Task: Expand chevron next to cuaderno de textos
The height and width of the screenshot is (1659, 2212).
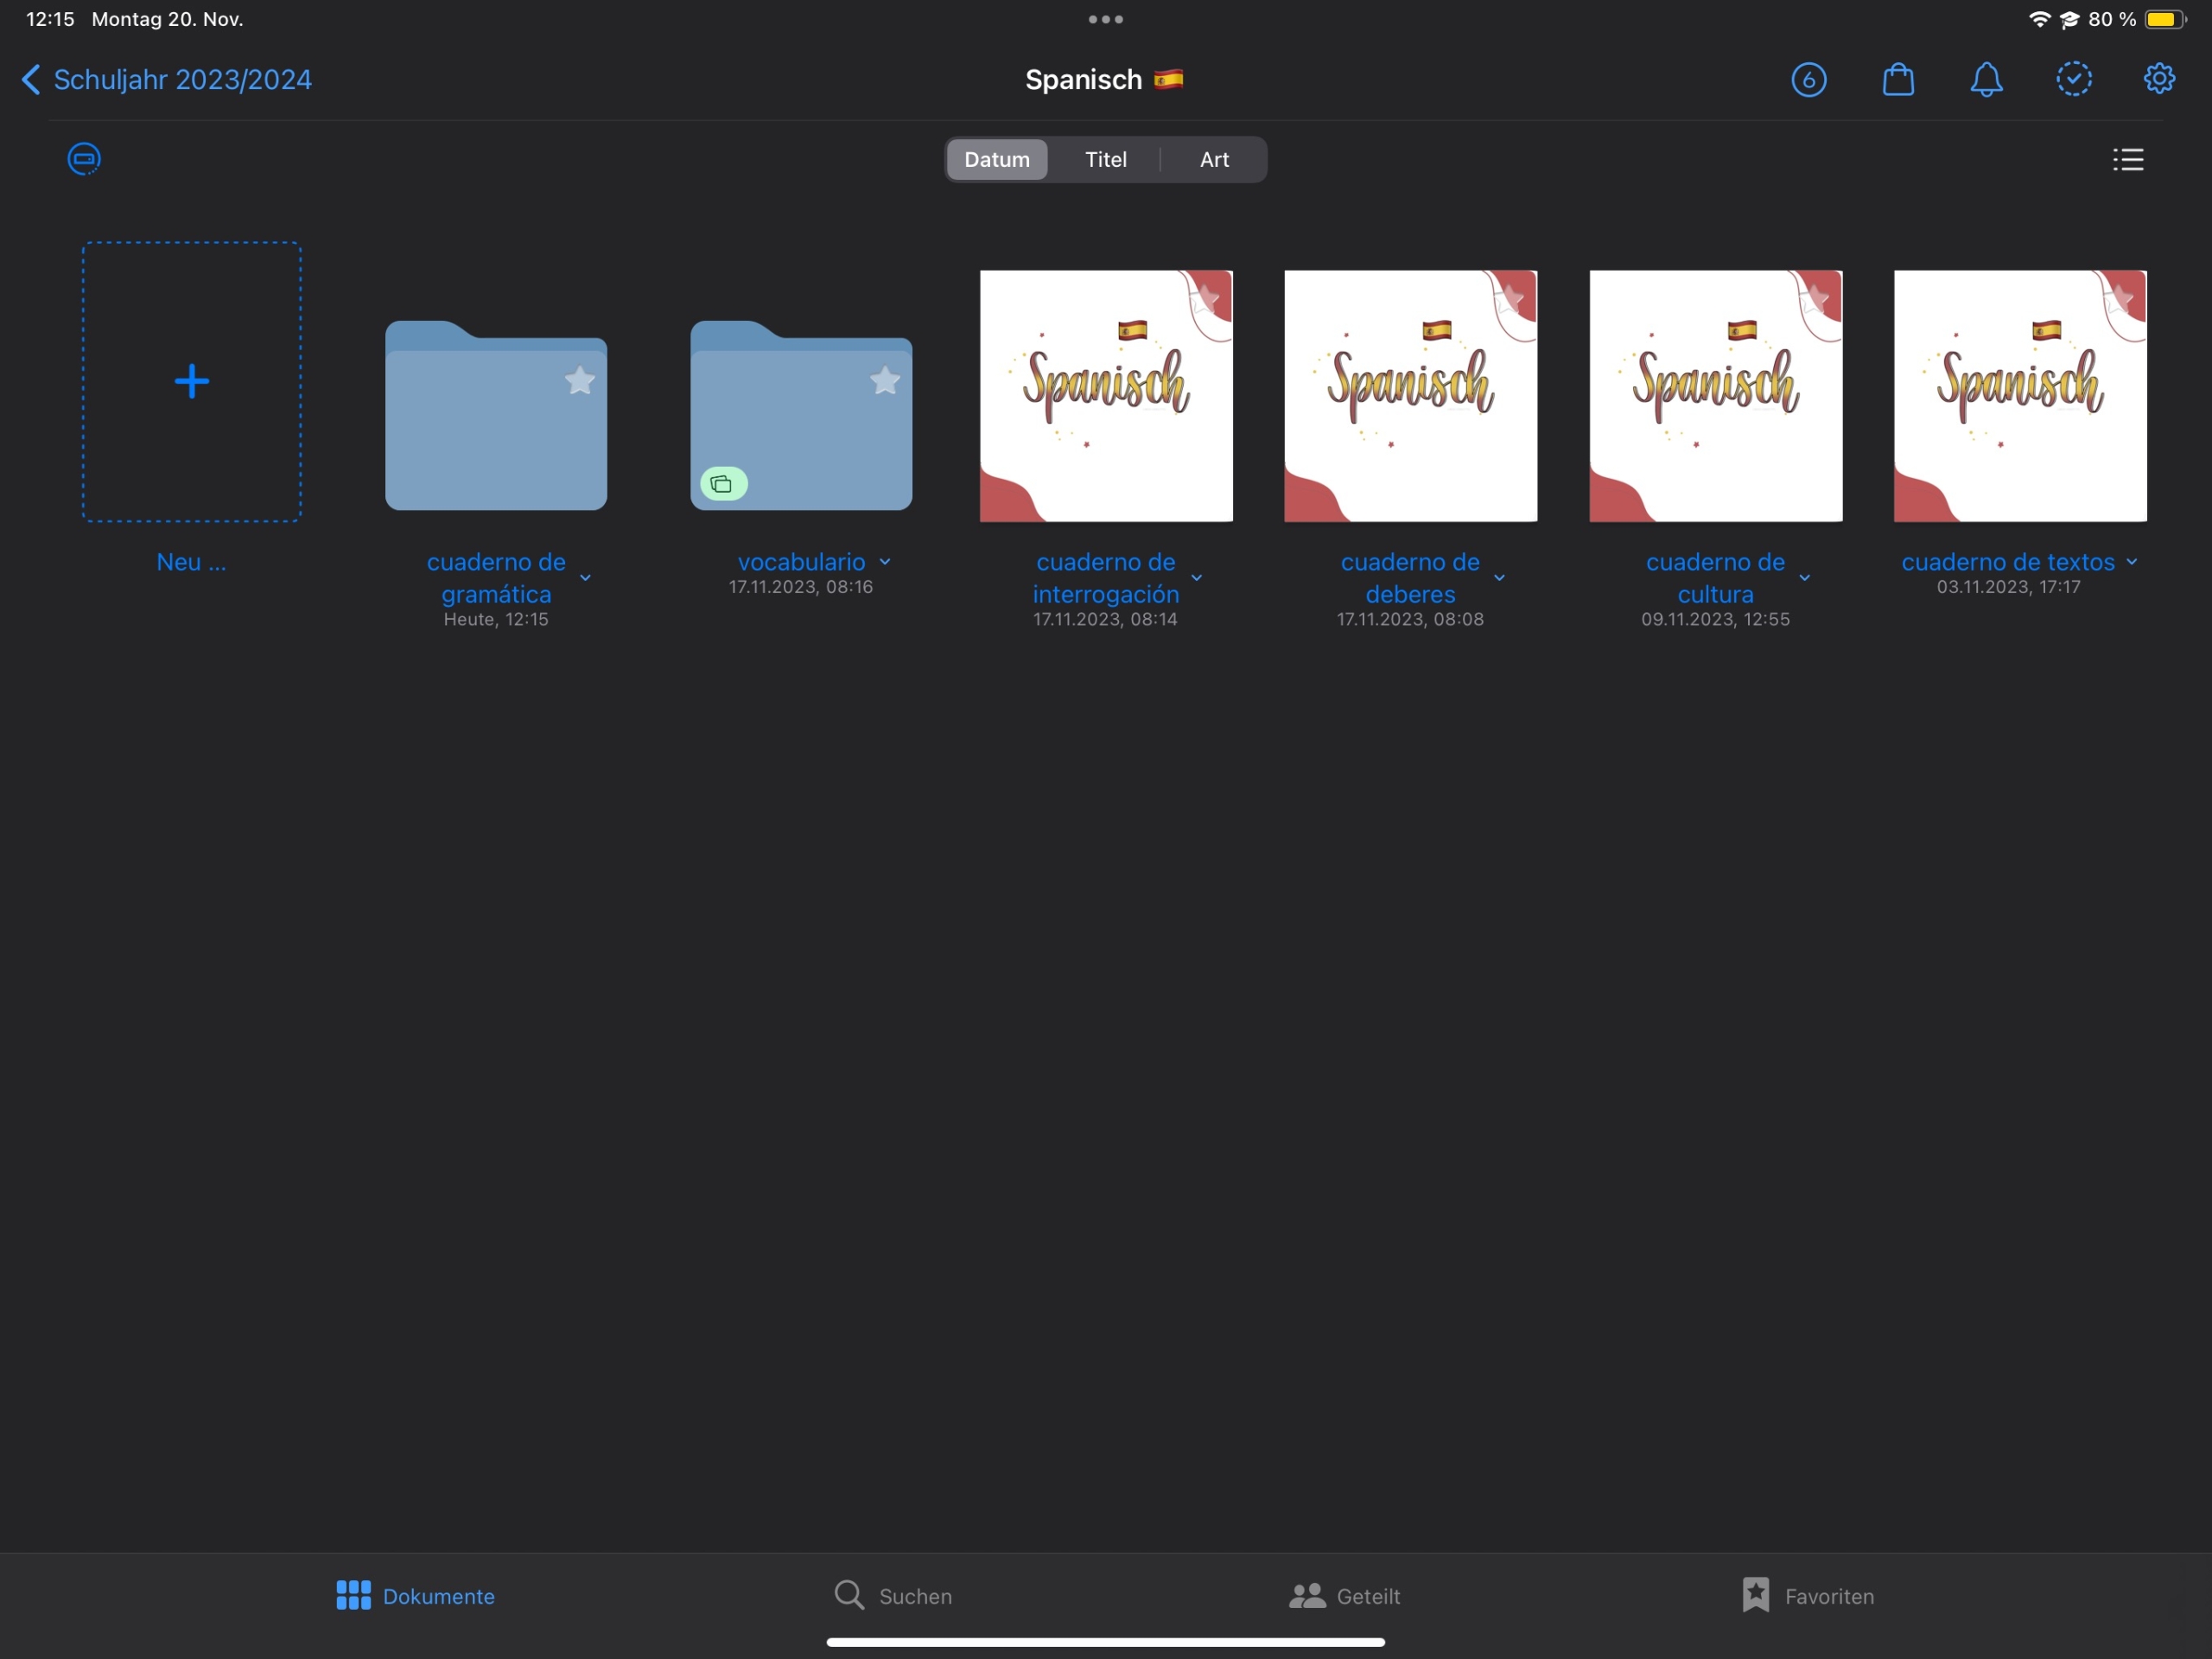Action: 2131,562
